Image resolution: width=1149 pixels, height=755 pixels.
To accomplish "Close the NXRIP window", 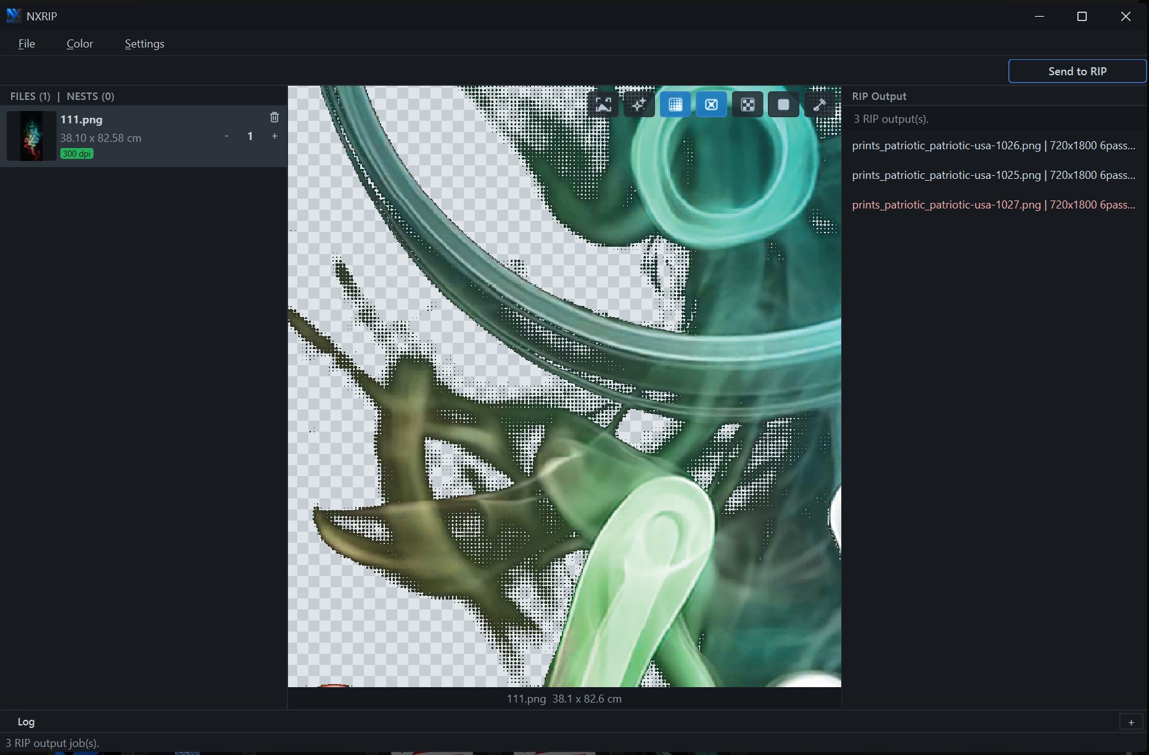I will pos(1126,16).
